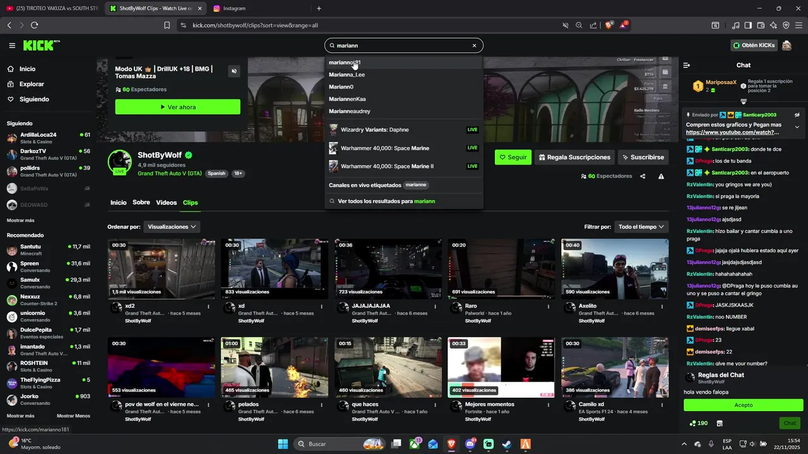Open the pinned YouTube link
The width and height of the screenshot is (808, 454).
pos(732,132)
